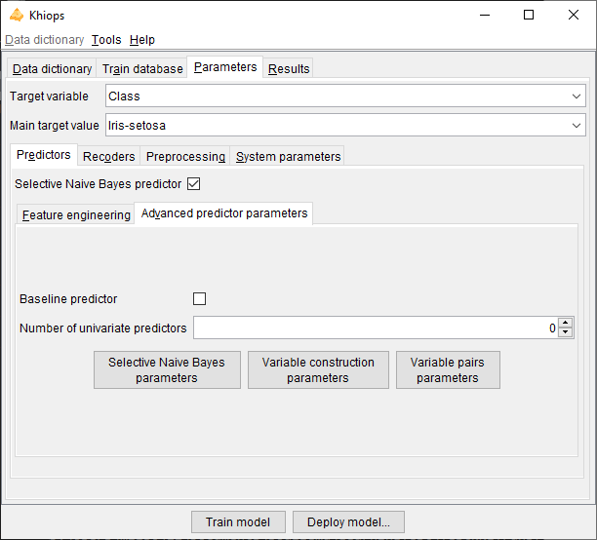This screenshot has width=597, height=540.
Task: Open the Recoders sub-tab
Action: [x=109, y=157]
